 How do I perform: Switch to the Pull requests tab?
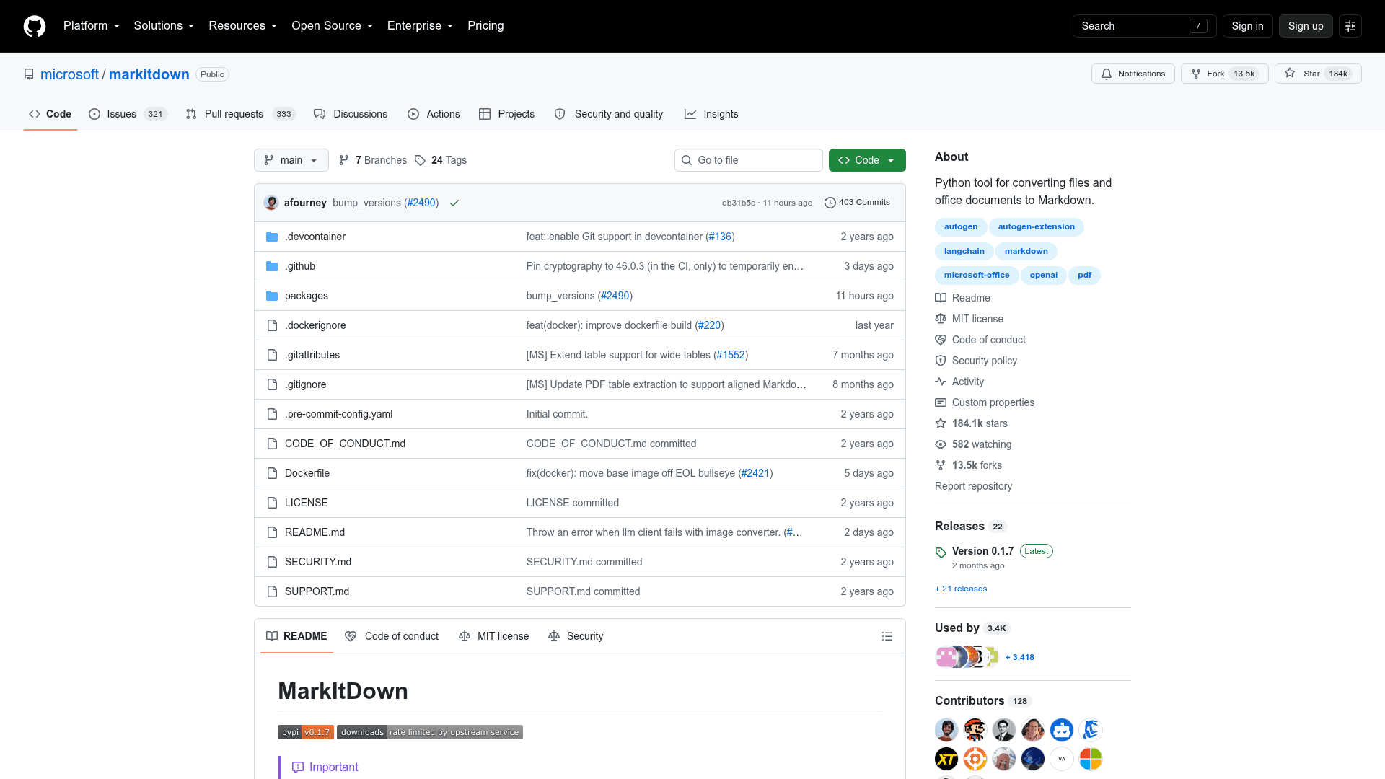[x=240, y=114]
